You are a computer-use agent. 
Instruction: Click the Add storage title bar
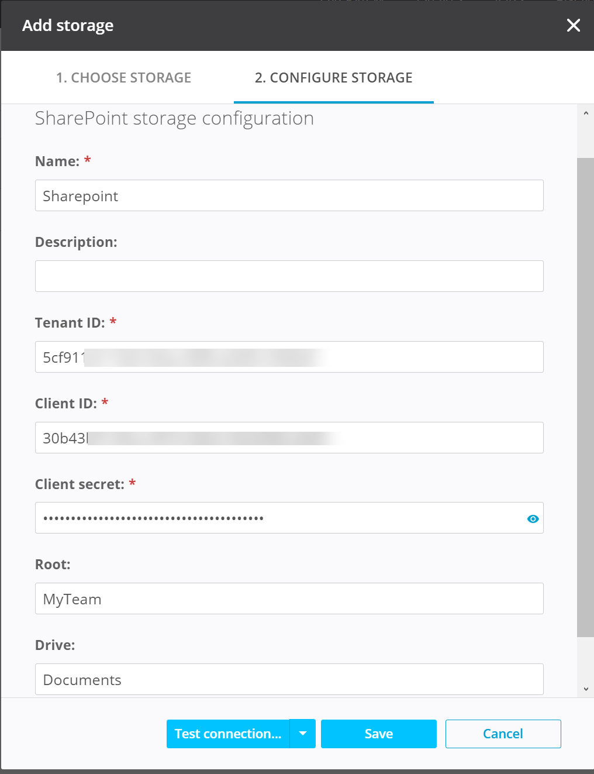pyautogui.click(x=67, y=25)
